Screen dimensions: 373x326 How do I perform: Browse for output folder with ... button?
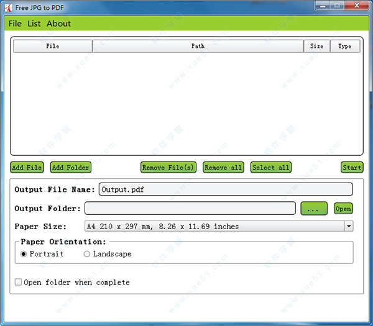click(x=314, y=209)
